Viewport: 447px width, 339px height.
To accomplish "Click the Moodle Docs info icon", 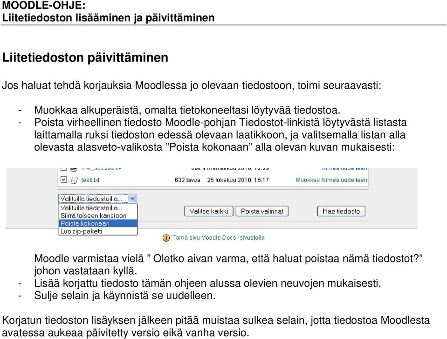I will tap(166, 238).
